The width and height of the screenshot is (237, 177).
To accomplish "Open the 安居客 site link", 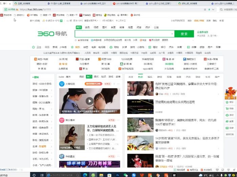I will tap(126, 64).
